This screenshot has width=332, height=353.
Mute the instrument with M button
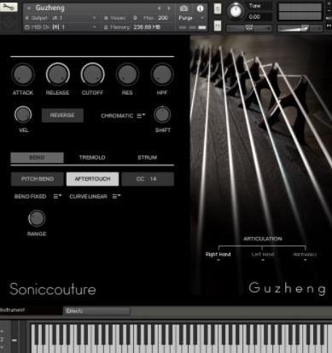218,26
